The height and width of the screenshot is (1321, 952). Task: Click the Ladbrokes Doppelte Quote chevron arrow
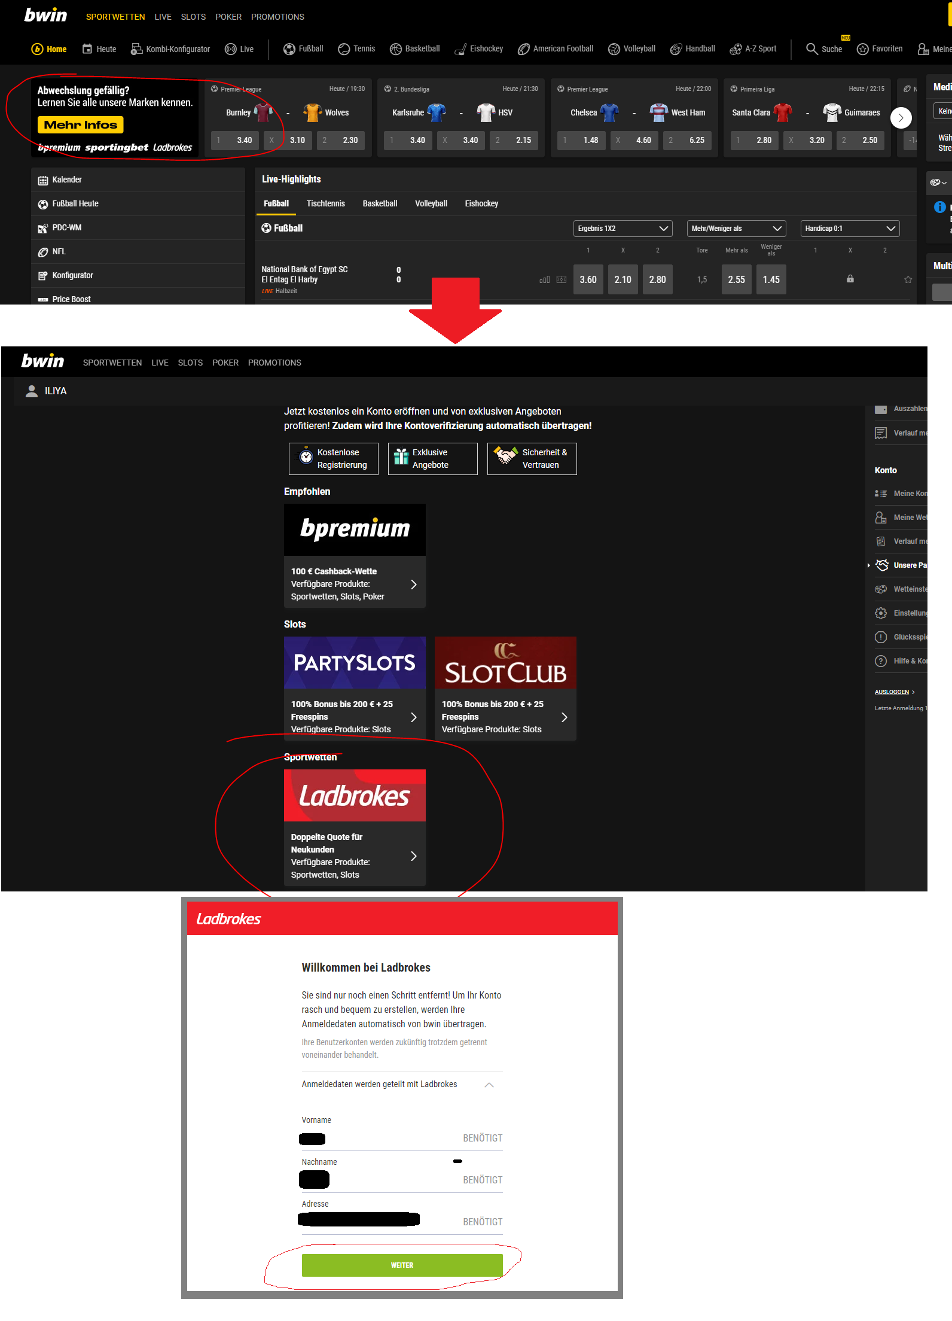coord(413,856)
